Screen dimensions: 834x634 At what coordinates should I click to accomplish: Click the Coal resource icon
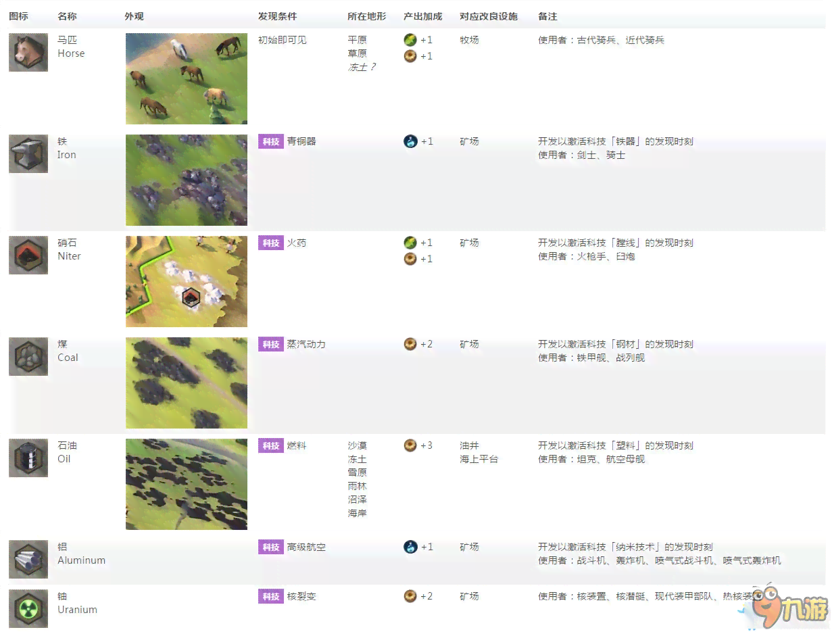[28, 357]
